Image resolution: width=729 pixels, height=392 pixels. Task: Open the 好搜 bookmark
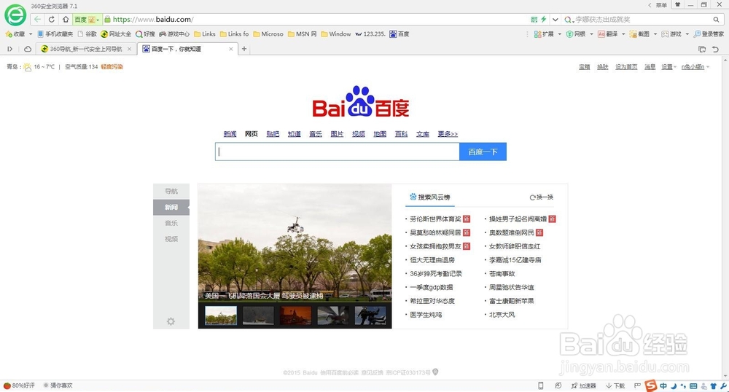pos(145,34)
